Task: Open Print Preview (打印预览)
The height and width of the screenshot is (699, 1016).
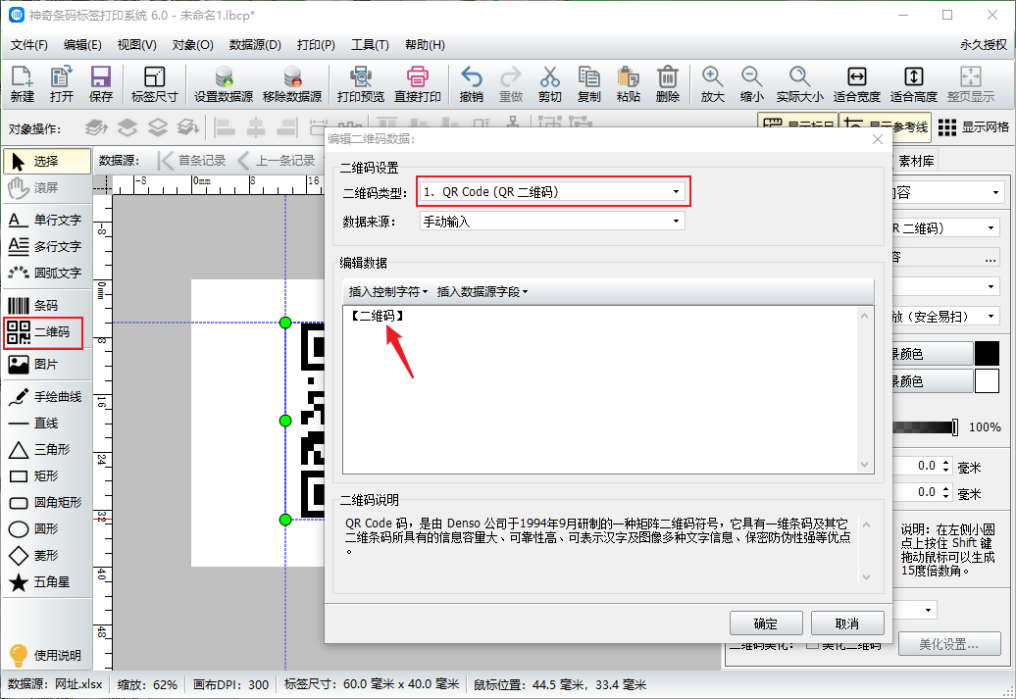Action: pyautogui.click(x=360, y=84)
